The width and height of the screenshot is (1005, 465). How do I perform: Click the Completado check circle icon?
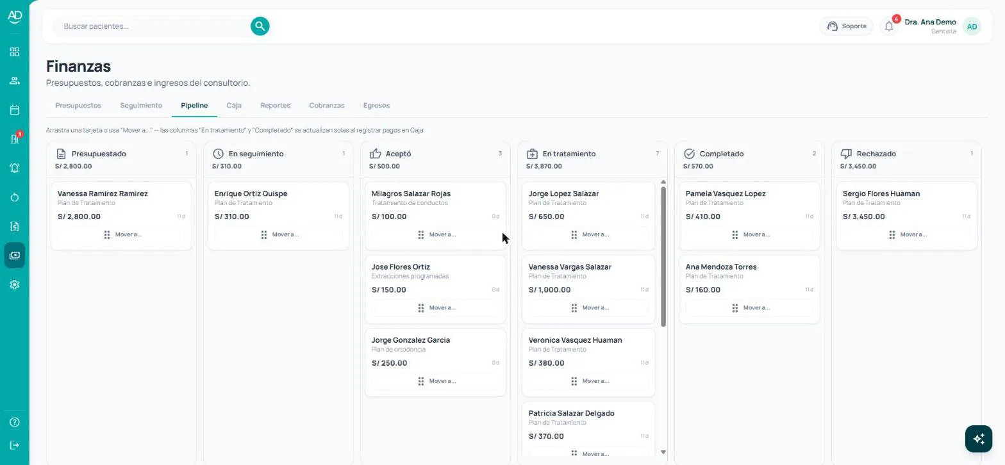pyautogui.click(x=689, y=154)
